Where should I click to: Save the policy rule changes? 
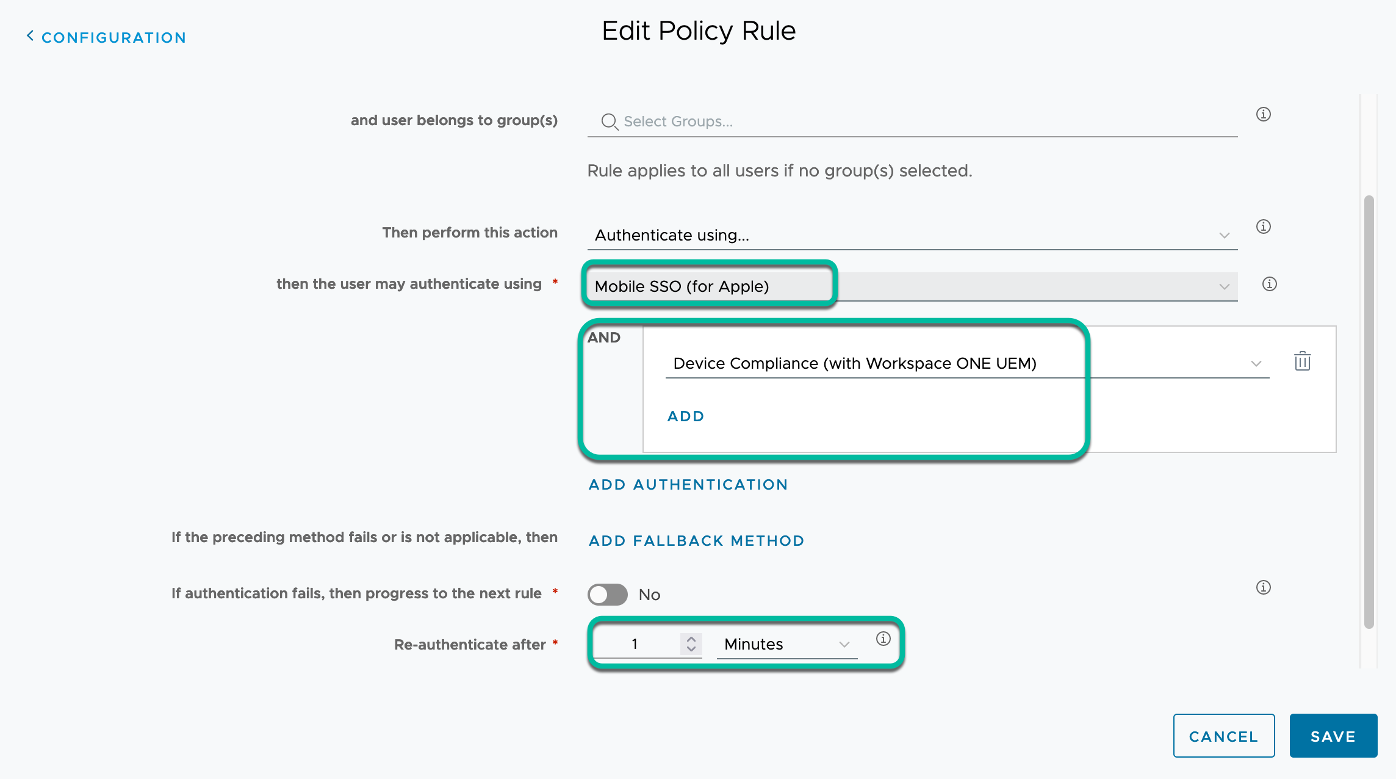point(1333,736)
